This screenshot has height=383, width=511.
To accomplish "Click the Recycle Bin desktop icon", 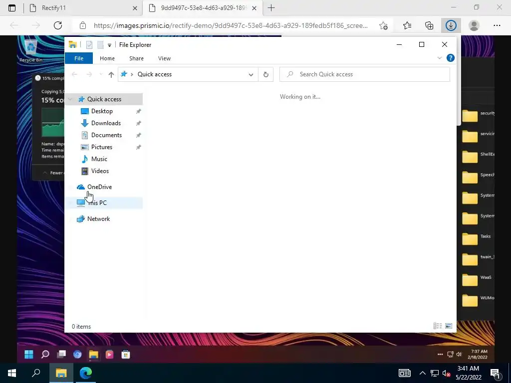I will point(31,51).
